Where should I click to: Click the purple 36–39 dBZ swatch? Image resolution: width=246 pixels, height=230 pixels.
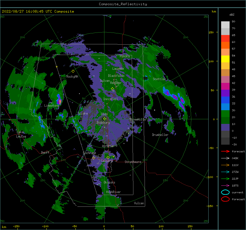pyautogui.click(x=225, y=93)
